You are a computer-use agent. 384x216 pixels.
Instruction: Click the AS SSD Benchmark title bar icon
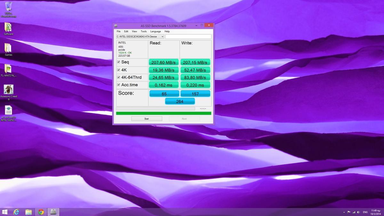point(116,25)
